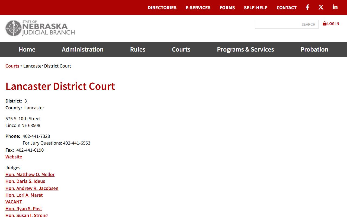Click the VACANT judge link
Image resolution: width=347 pixels, height=217 pixels.
(x=14, y=202)
